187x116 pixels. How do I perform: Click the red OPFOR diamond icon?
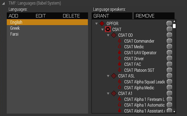click(x=102, y=23)
